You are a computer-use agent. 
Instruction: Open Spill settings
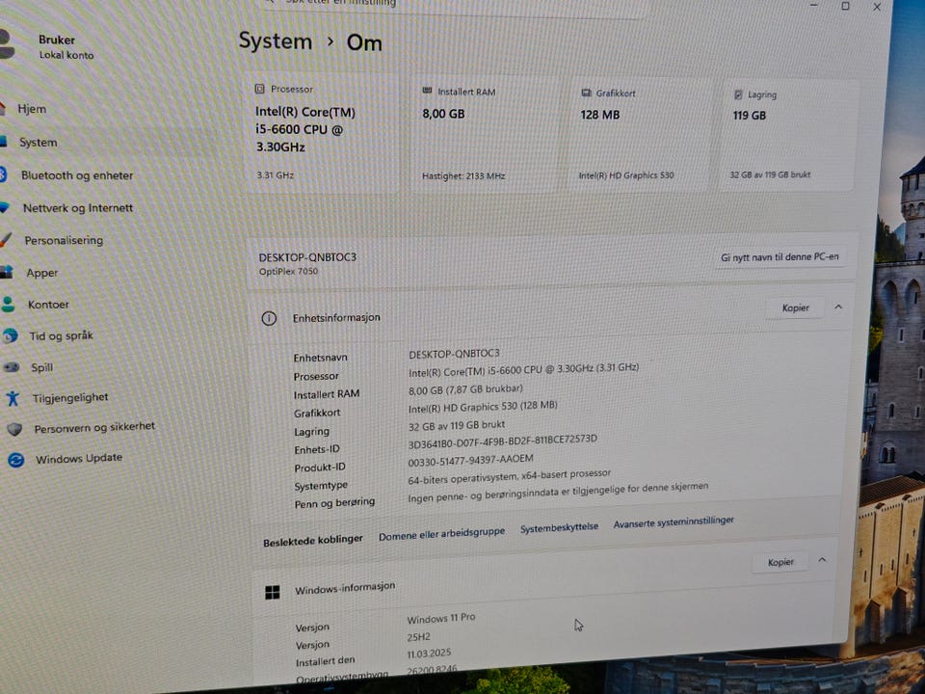41,367
